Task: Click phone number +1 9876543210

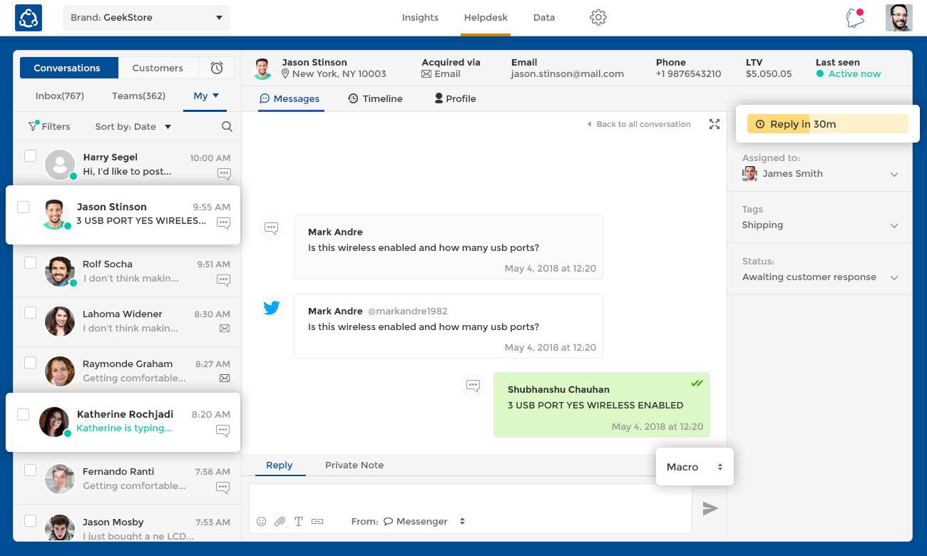Action: click(x=688, y=73)
